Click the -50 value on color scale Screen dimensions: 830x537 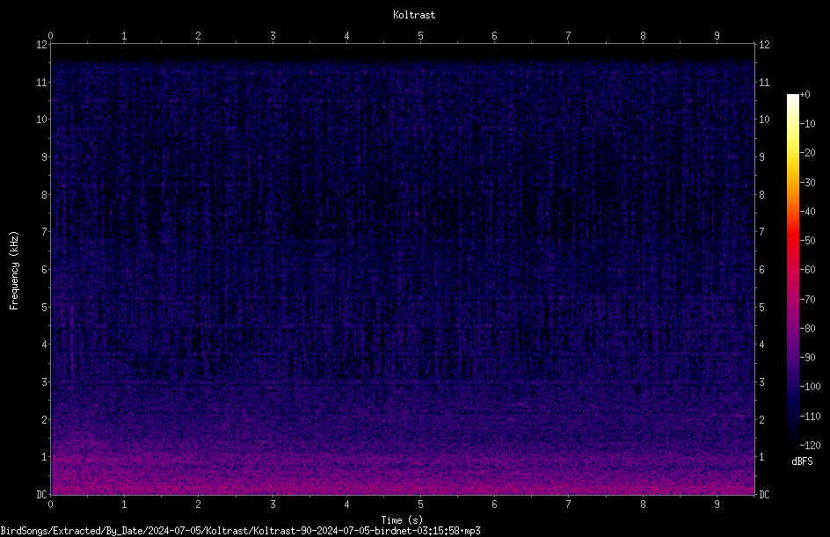808,240
